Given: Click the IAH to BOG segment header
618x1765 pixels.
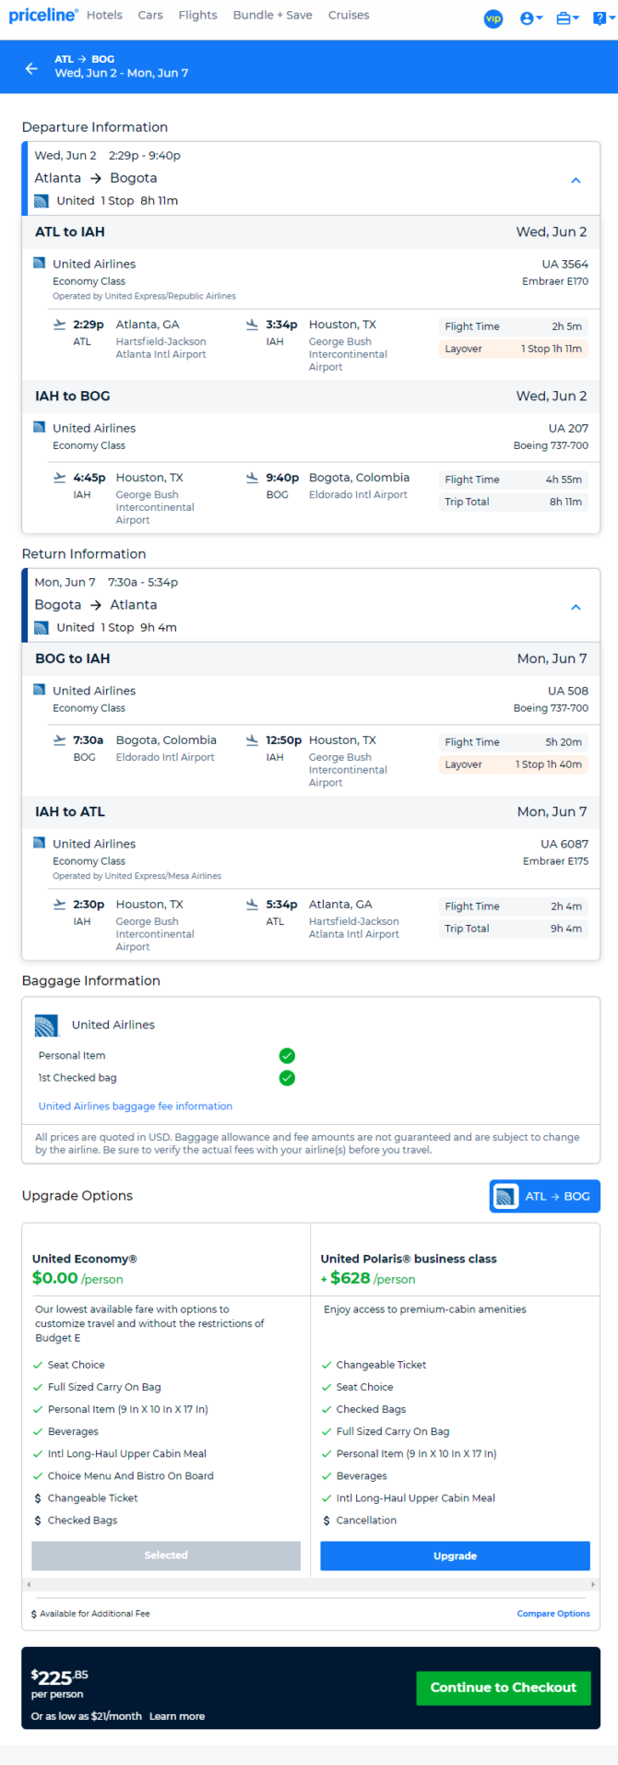Looking at the screenshot, I should [311, 397].
